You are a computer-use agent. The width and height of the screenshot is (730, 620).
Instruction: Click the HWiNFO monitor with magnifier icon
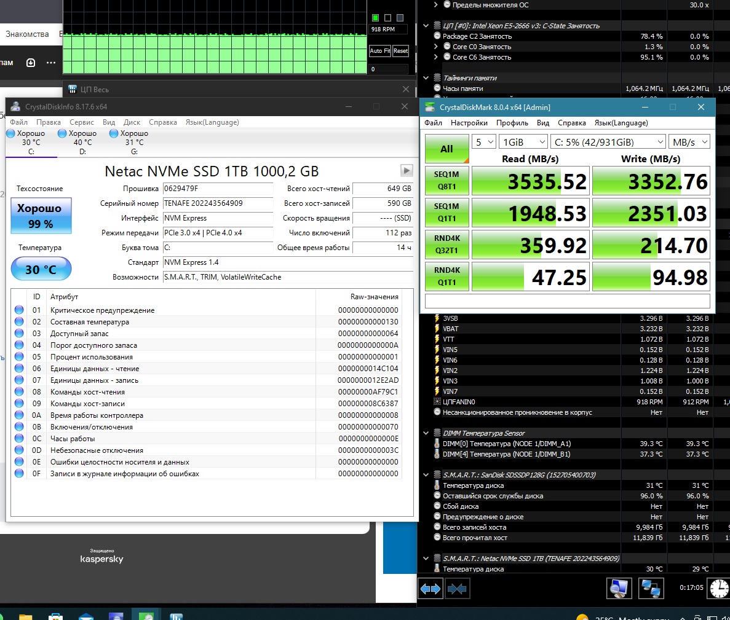[x=619, y=589]
